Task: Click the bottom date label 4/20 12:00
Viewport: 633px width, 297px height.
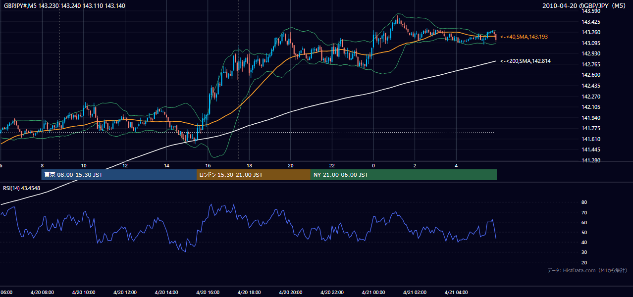Action: [125, 292]
